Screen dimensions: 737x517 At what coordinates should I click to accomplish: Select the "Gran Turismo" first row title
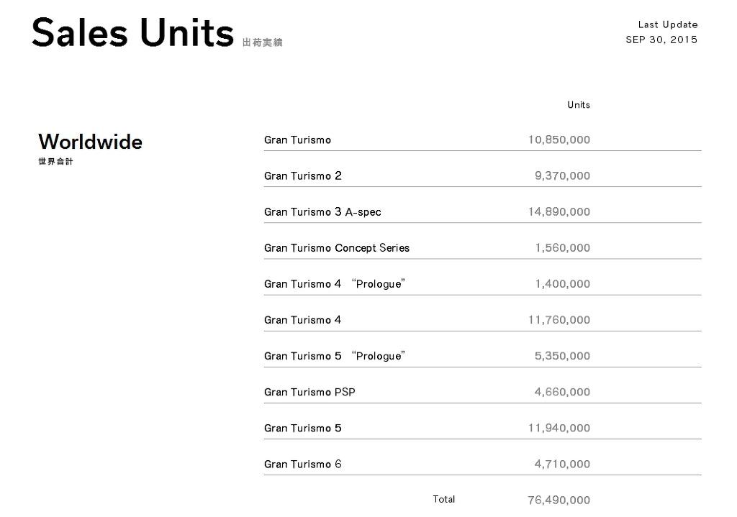click(x=297, y=140)
